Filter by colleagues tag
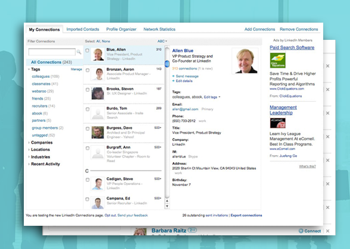The image size is (350, 249). click(40, 77)
